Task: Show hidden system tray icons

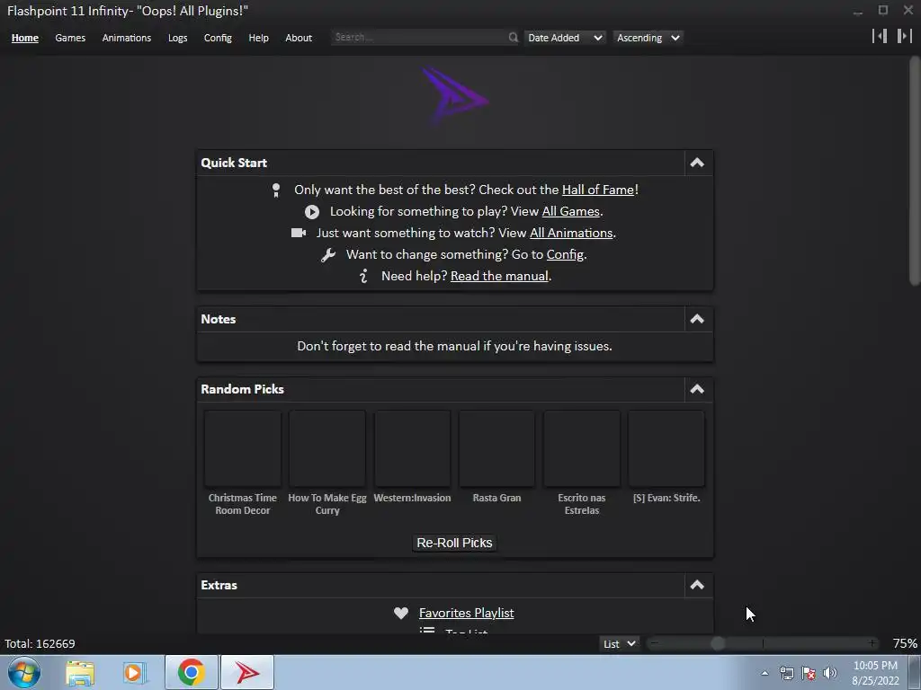Action: pyautogui.click(x=765, y=673)
